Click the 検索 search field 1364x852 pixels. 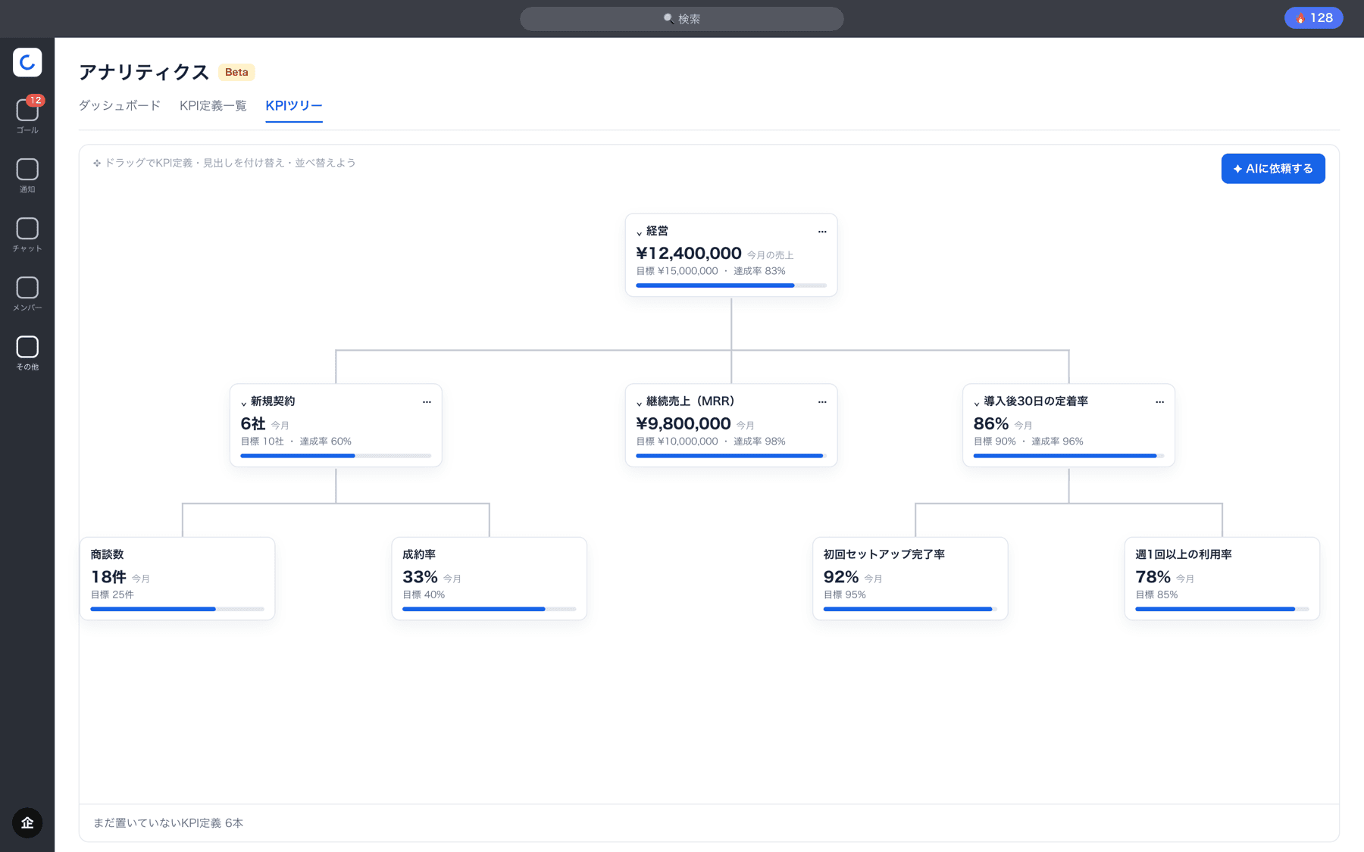(x=681, y=19)
